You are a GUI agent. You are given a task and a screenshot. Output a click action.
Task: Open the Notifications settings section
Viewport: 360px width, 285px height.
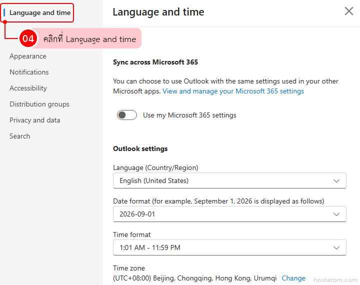click(x=29, y=72)
